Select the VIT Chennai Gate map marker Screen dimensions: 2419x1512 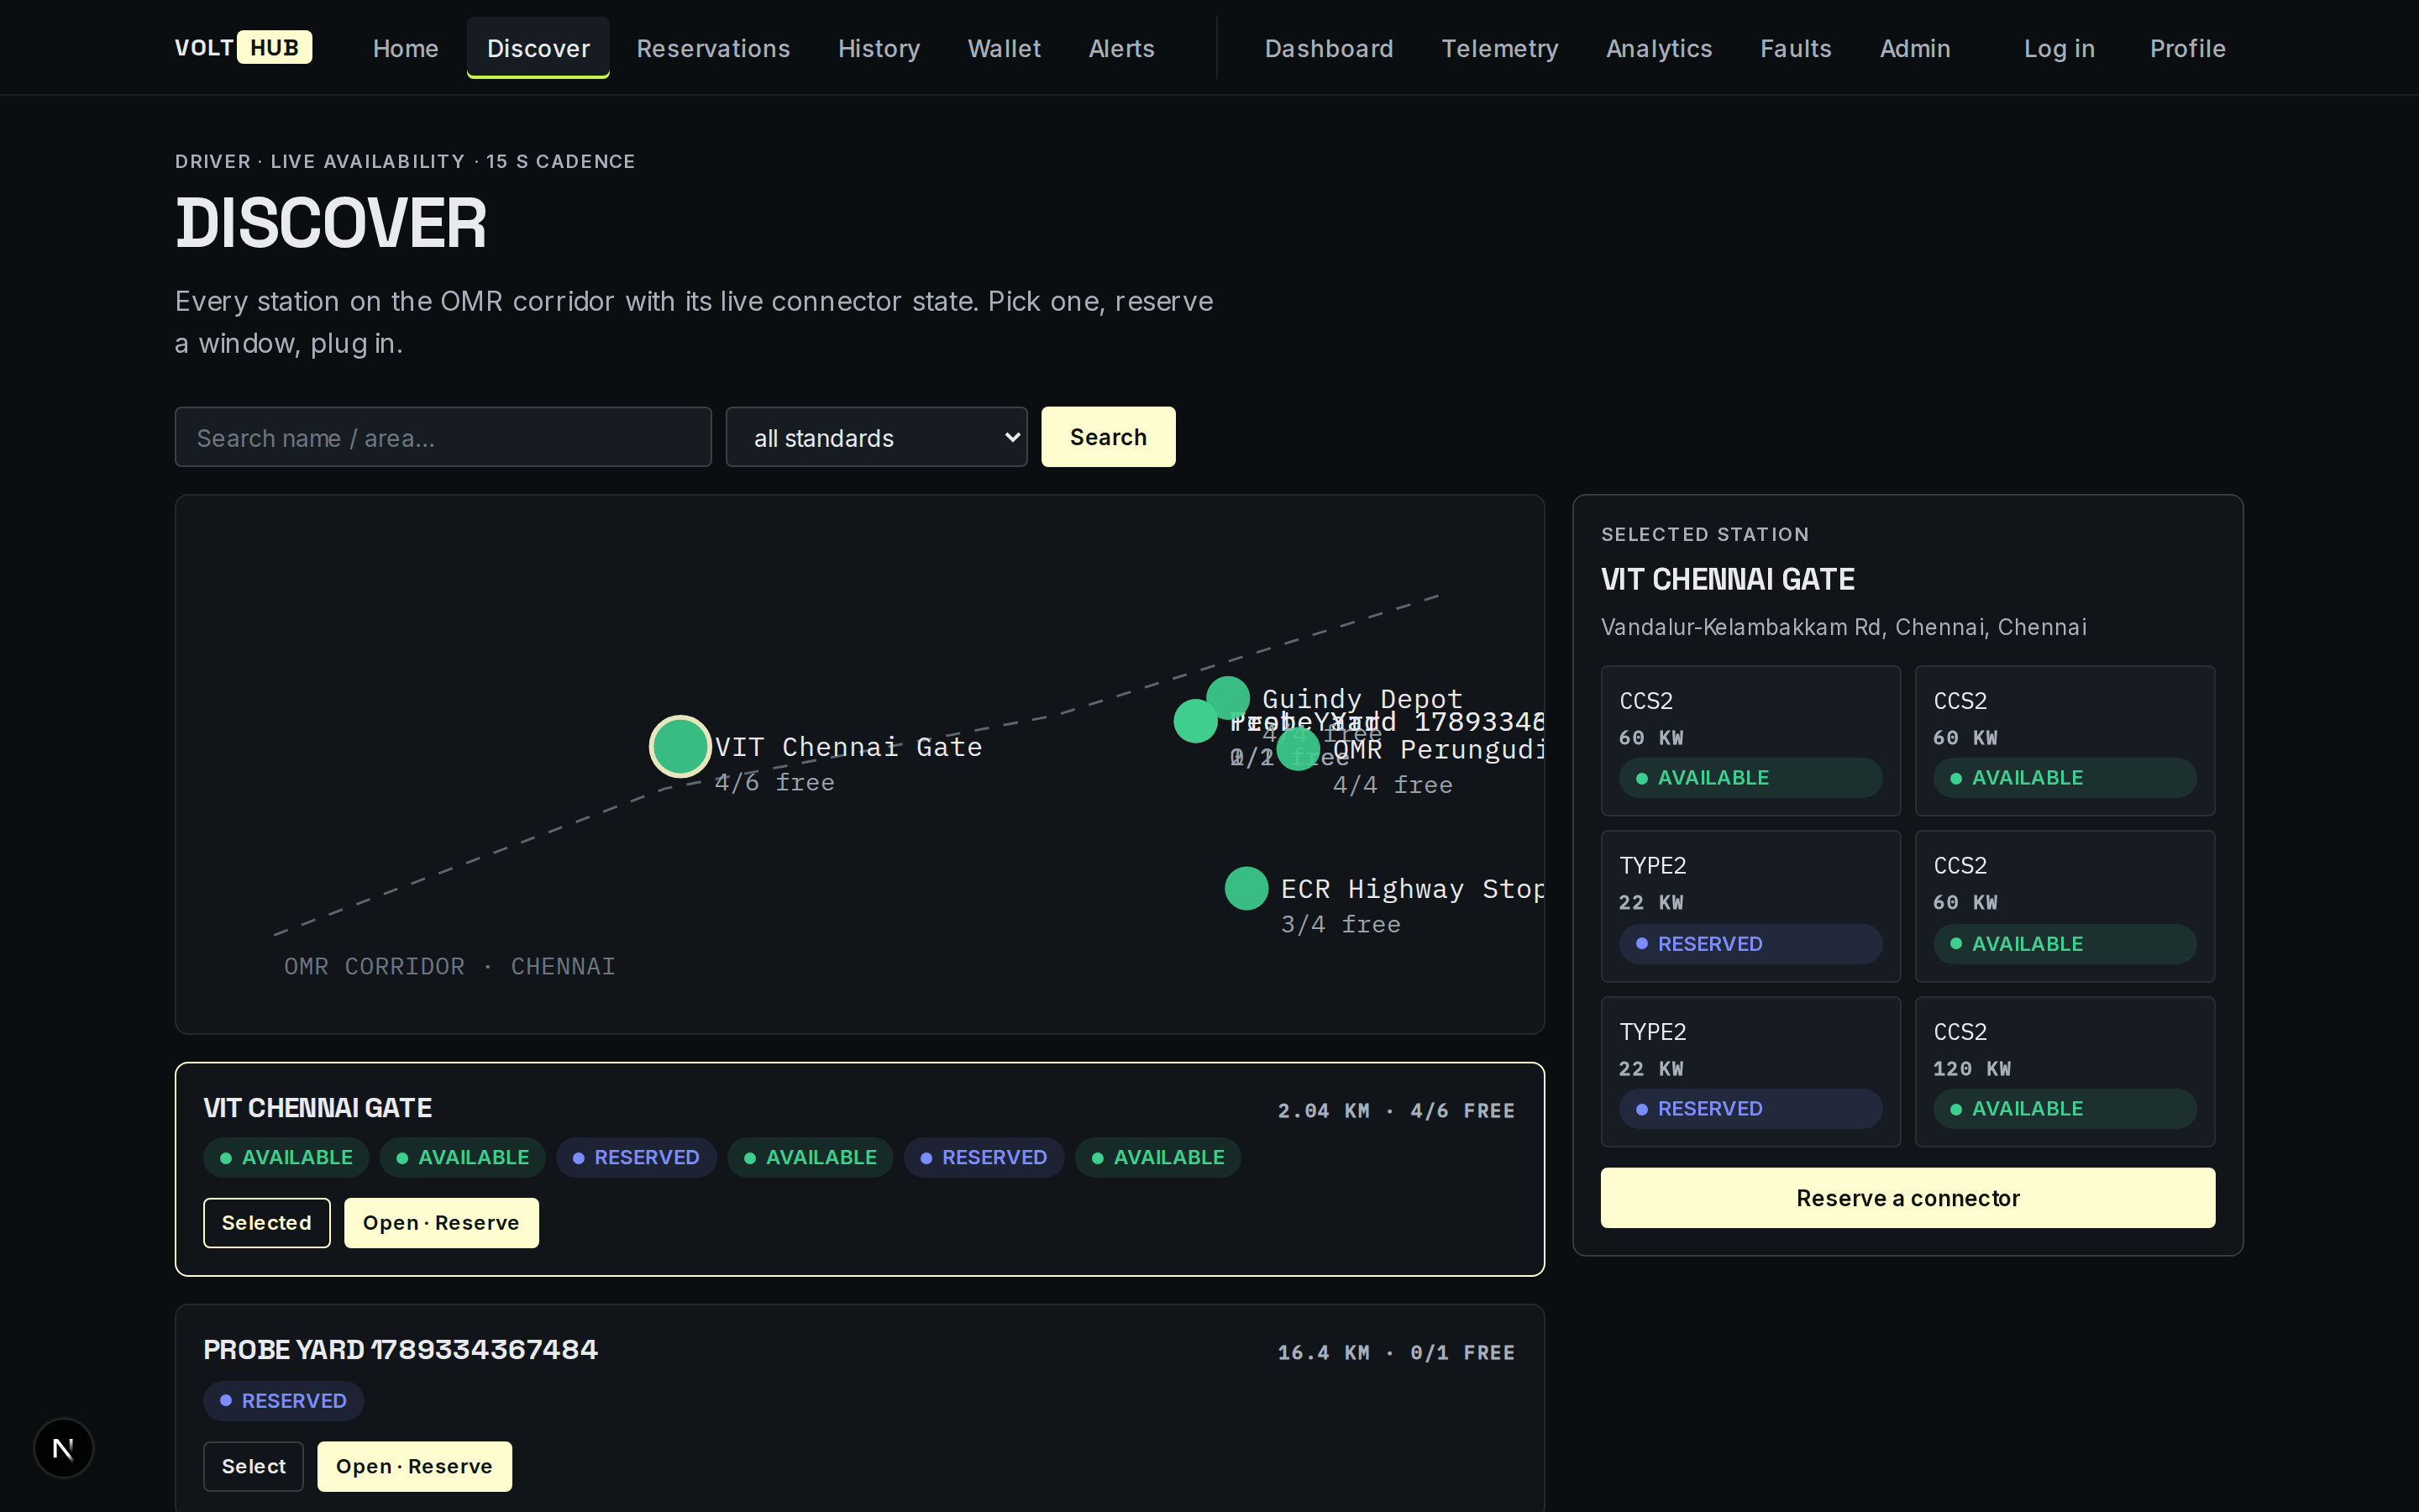pos(680,746)
